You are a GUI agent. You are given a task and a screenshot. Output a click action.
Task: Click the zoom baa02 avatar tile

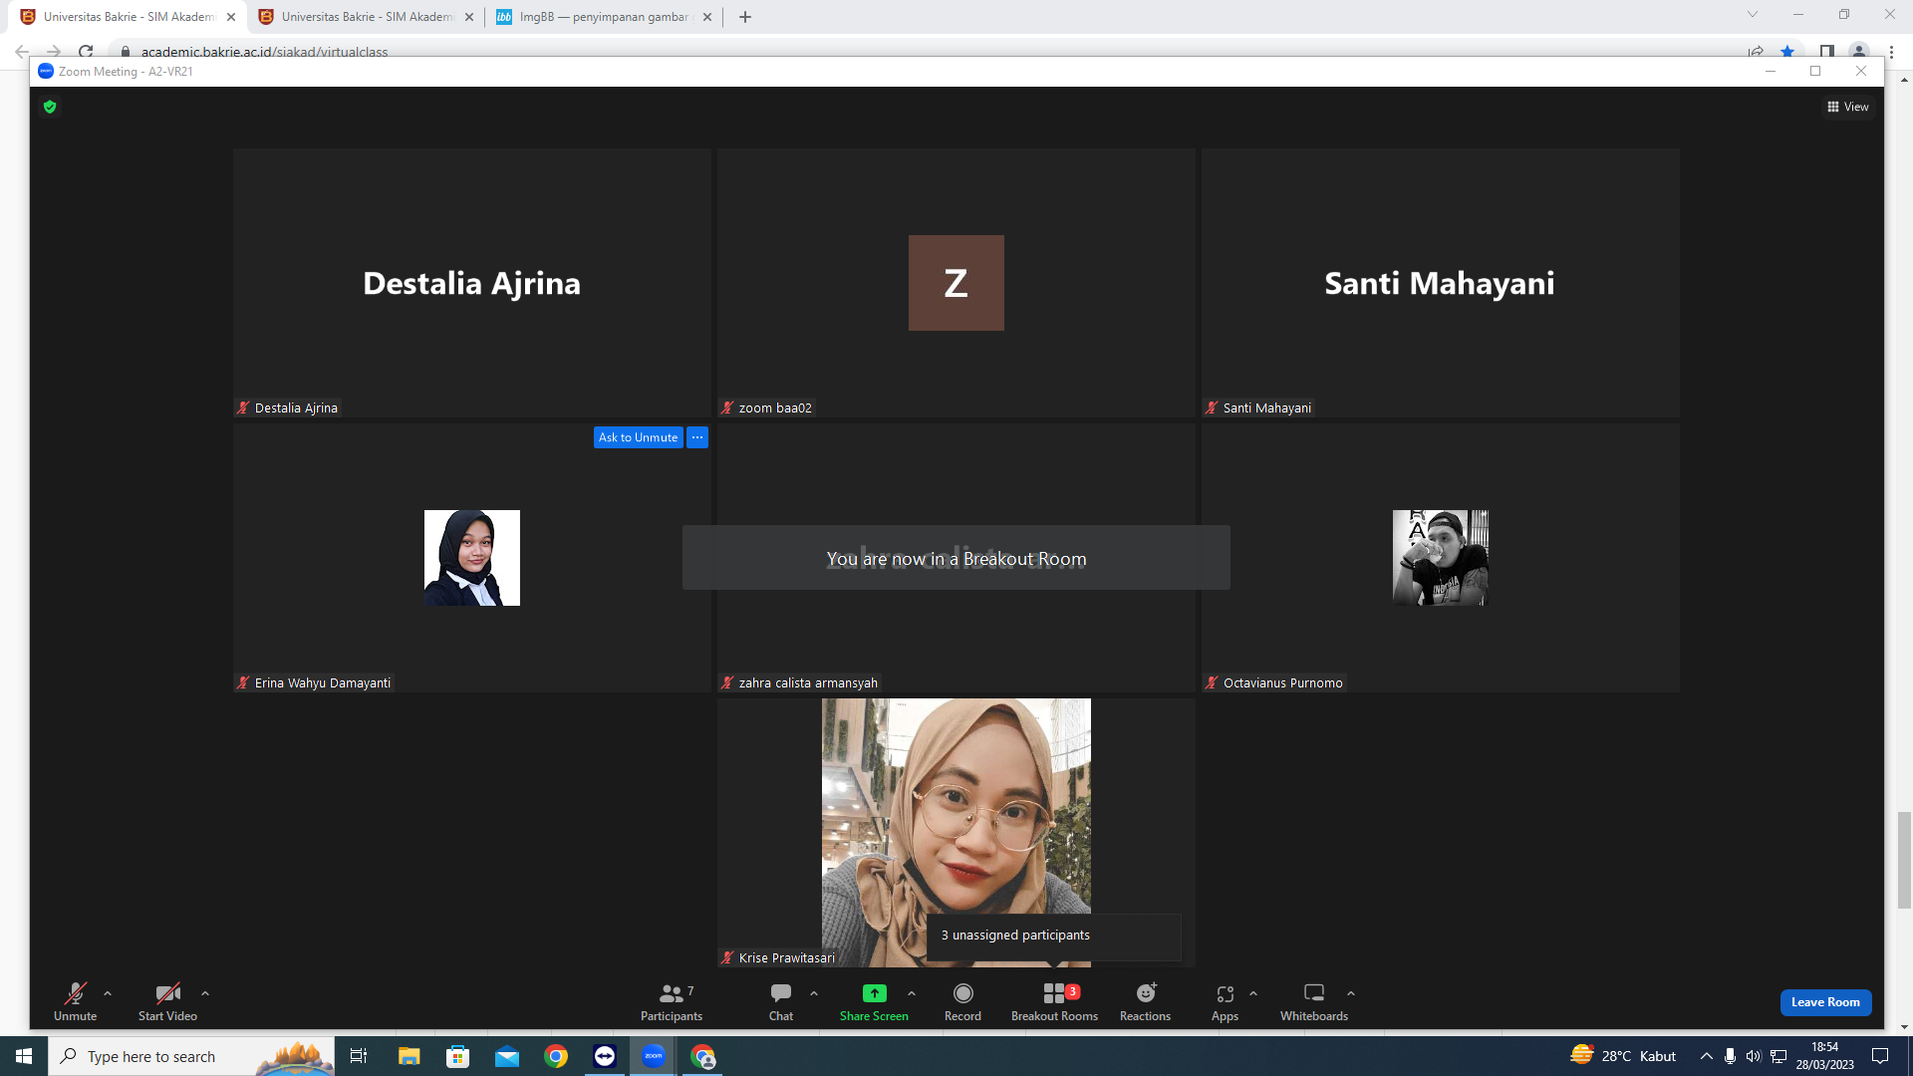click(x=956, y=283)
